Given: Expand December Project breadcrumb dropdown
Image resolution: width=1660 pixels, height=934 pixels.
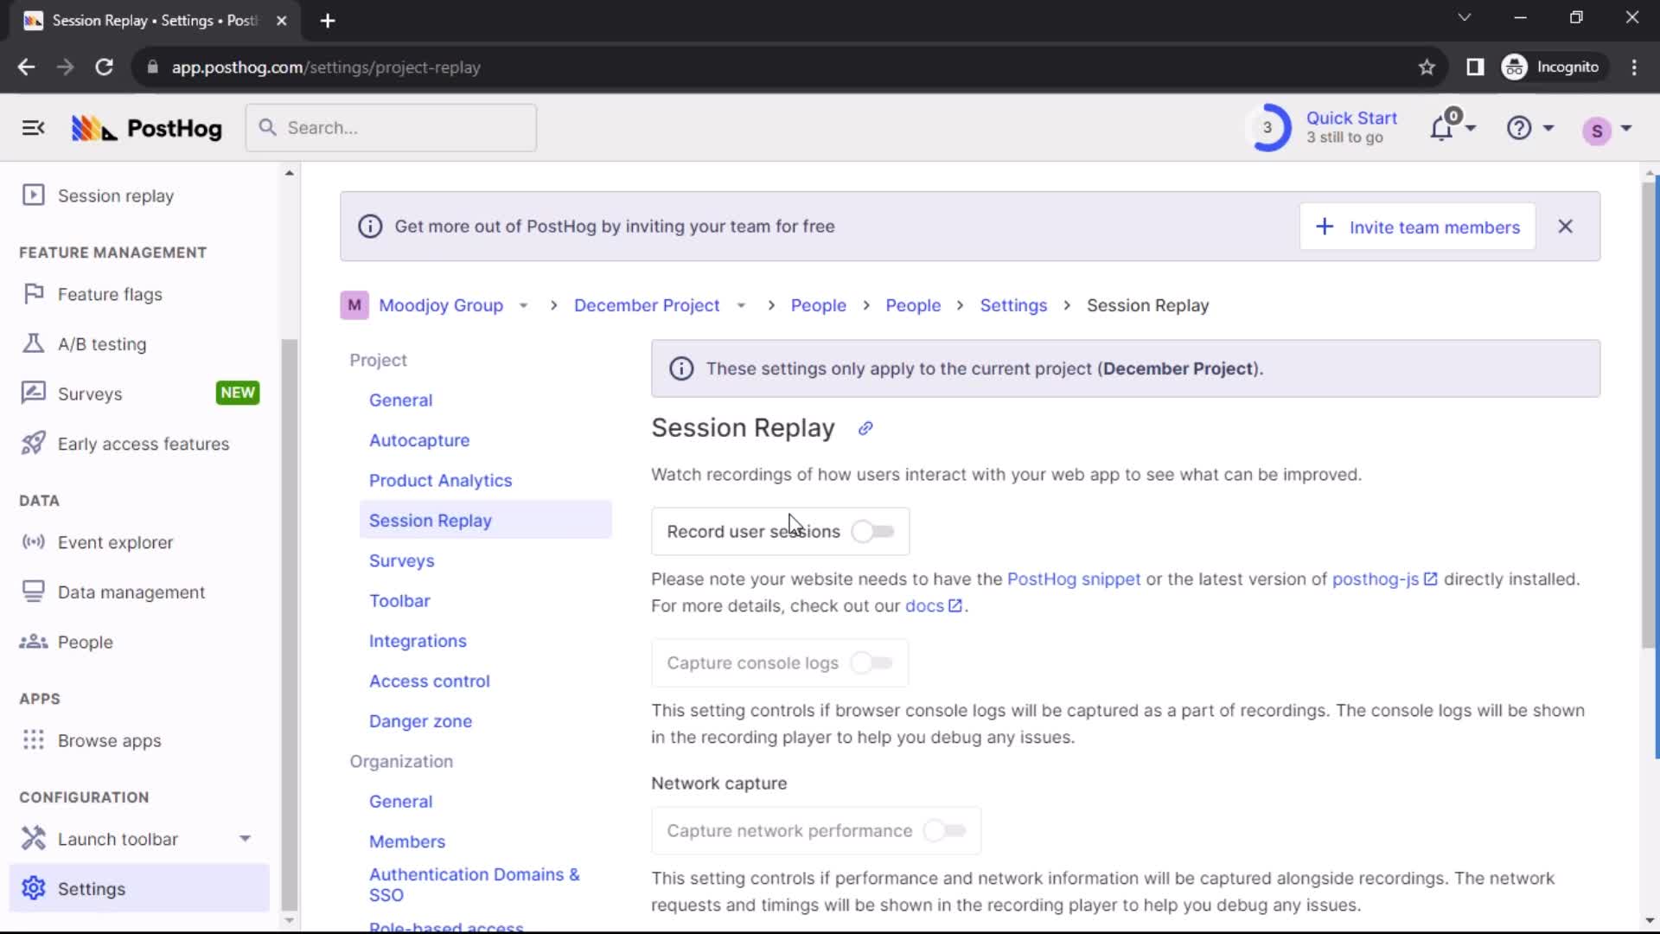Looking at the screenshot, I should click(742, 305).
